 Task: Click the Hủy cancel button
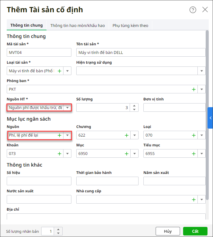pos(168,231)
